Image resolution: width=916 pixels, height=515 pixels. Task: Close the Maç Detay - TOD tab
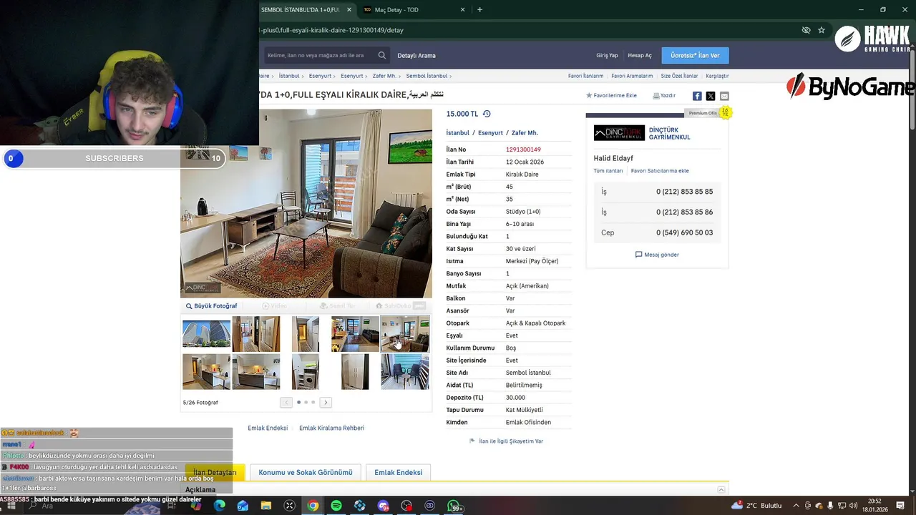point(463,10)
